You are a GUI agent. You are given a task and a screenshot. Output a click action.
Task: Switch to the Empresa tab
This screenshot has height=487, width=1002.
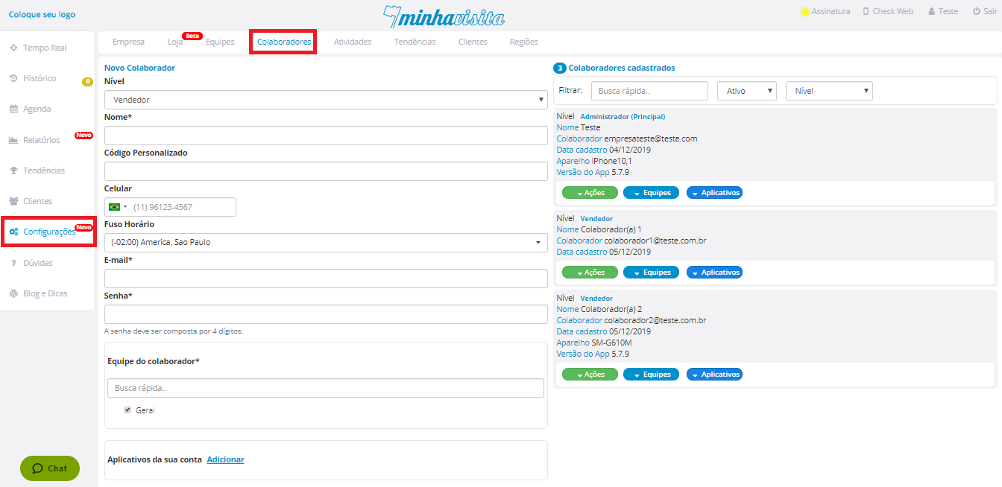pyautogui.click(x=128, y=42)
